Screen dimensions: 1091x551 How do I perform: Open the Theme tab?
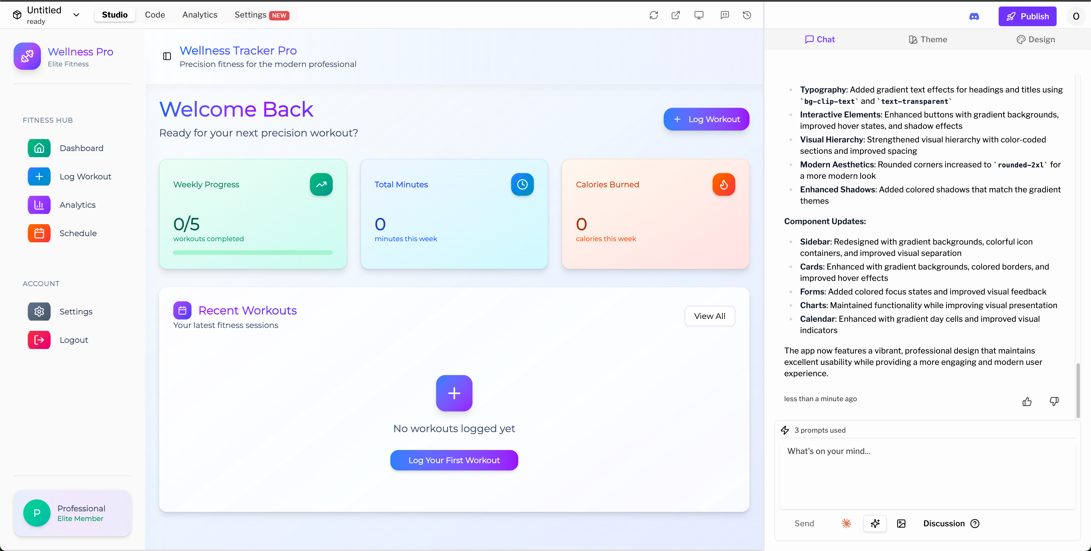[x=928, y=39]
